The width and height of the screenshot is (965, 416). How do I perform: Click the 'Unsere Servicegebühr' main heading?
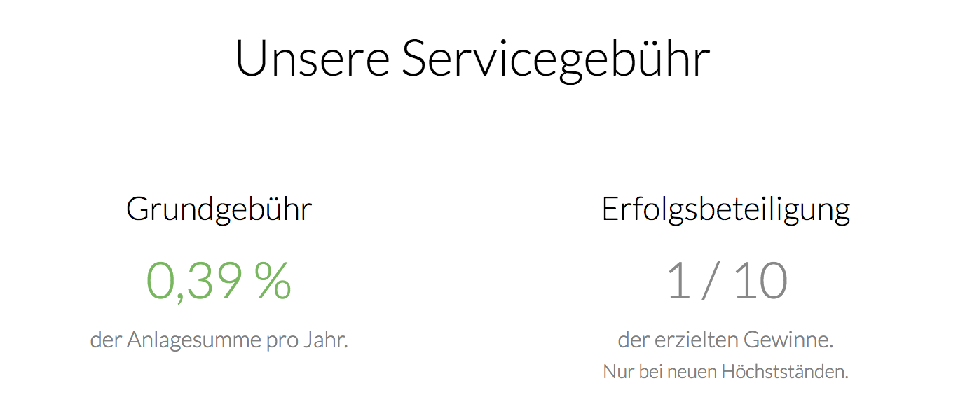(473, 60)
